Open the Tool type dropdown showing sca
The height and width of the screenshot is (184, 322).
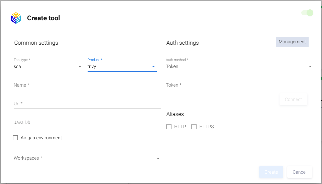point(48,66)
